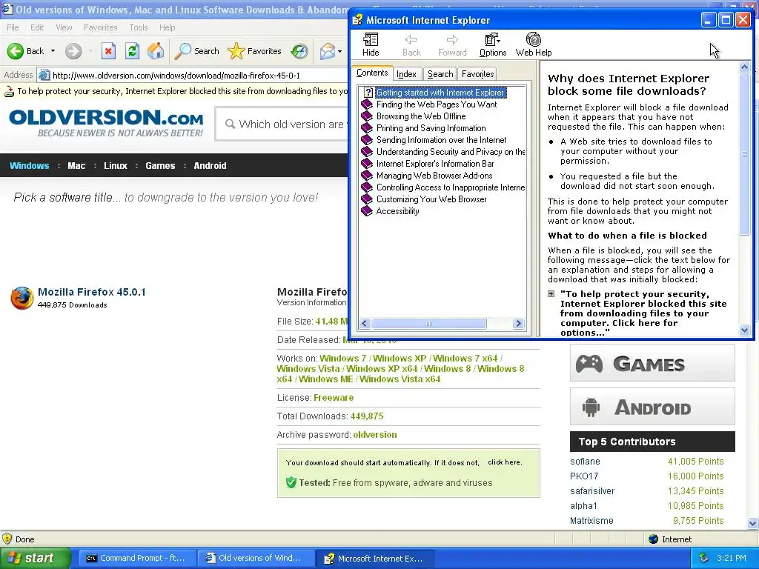Viewport: 759px width, 569px height.
Task: Open contributor sofiane's profile
Action: point(585,462)
